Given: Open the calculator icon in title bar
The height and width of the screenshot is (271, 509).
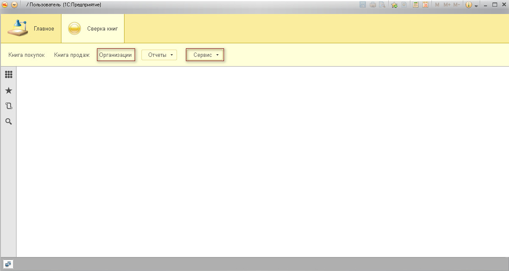Looking at the screenshot, I should tap(416, 5).
